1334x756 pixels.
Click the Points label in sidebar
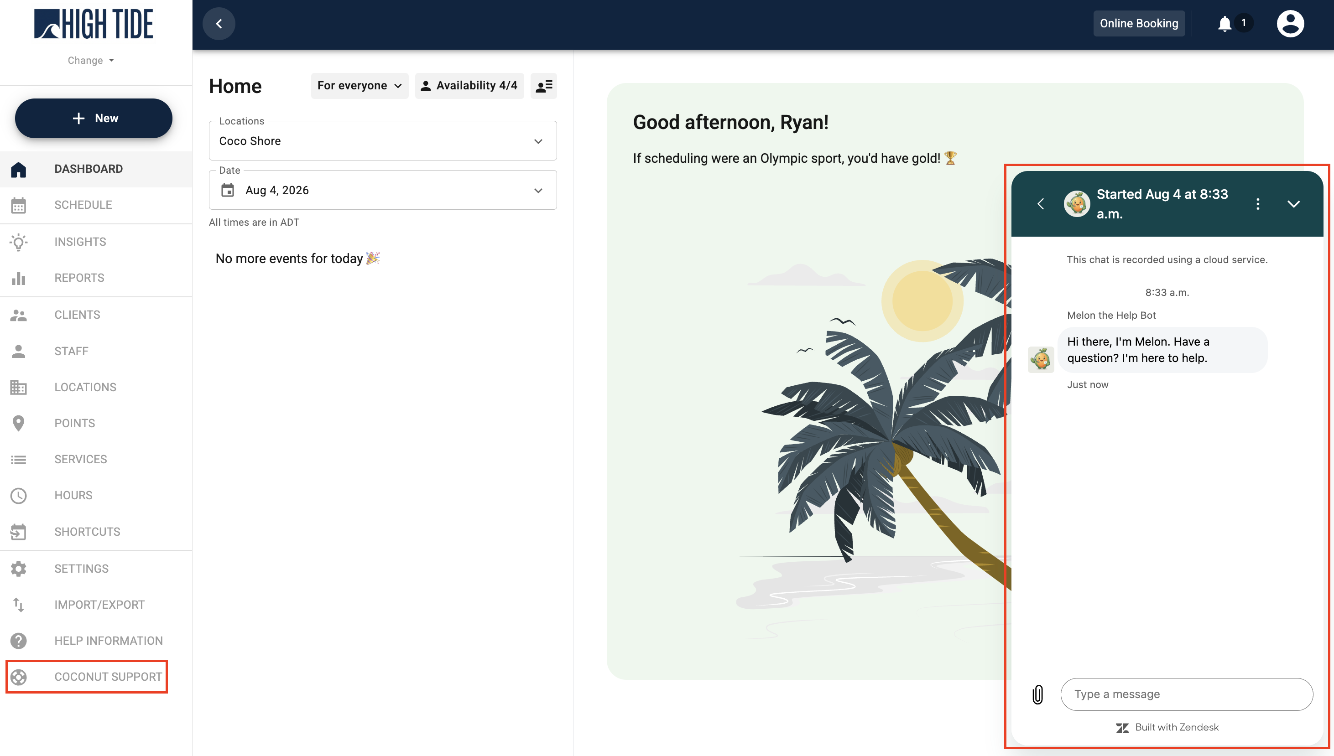tap(75, 423)
